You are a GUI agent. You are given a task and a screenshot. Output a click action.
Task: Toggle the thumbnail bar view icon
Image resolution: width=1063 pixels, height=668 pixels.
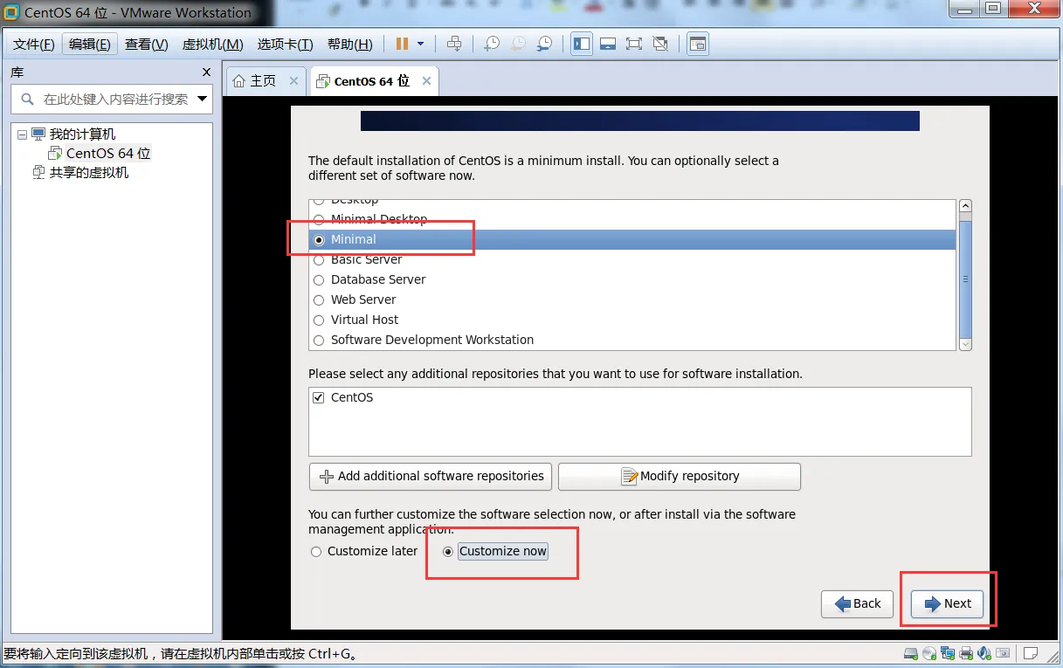coord(608,44)
